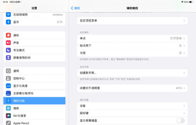Tap the red bell icon for 通知
This screenshot has width=196, height=125.
(x=8, y=35)
